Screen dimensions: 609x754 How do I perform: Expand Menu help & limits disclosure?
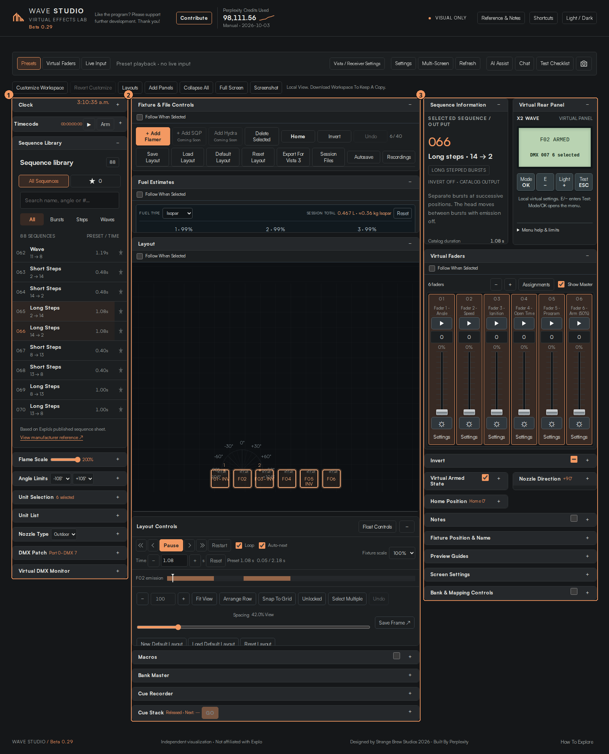pos(538,230)
